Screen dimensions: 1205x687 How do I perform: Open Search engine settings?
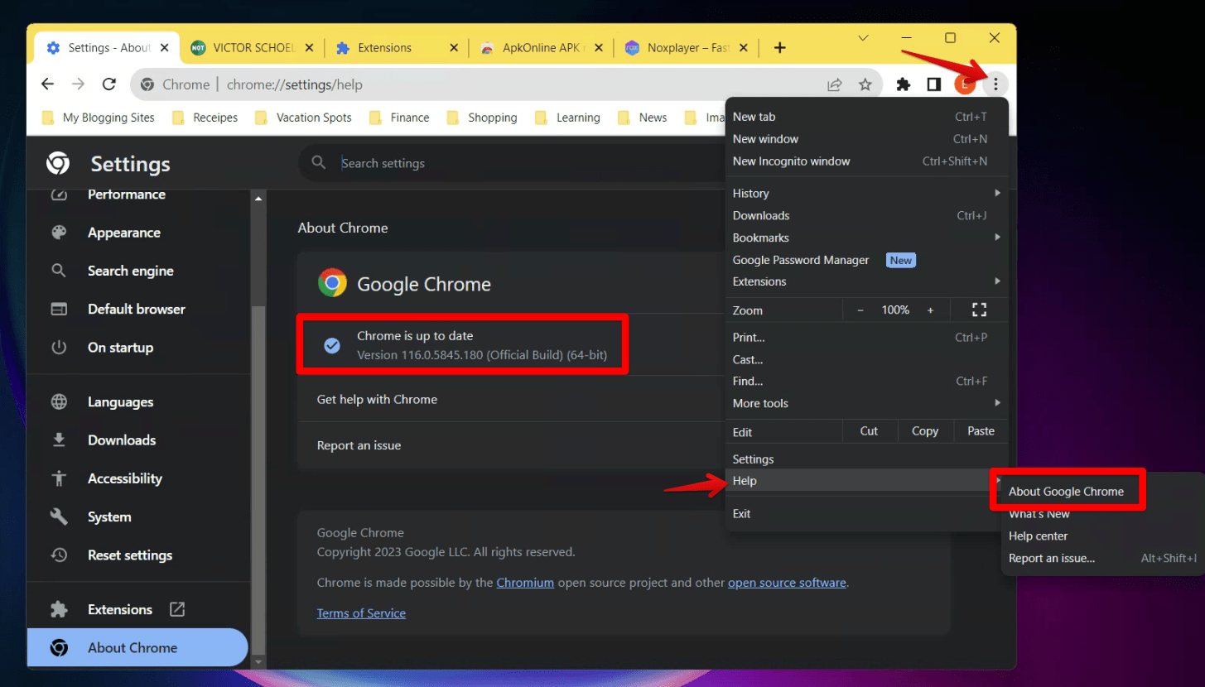coord(131,271)
